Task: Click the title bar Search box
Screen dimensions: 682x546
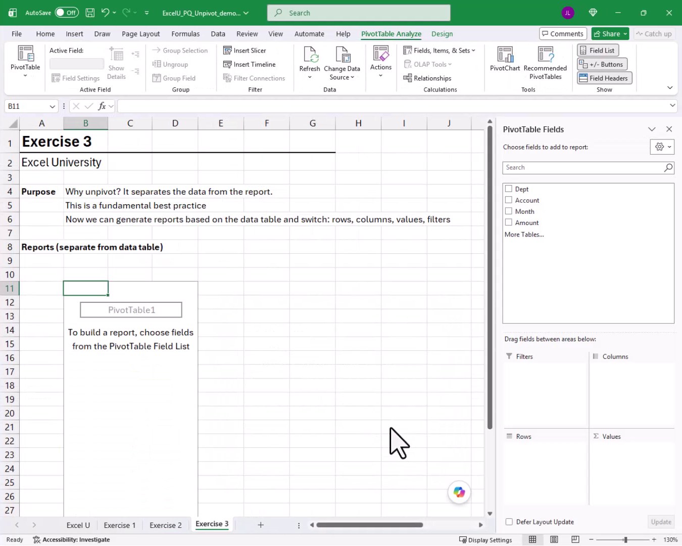Action: pos(359,13)
